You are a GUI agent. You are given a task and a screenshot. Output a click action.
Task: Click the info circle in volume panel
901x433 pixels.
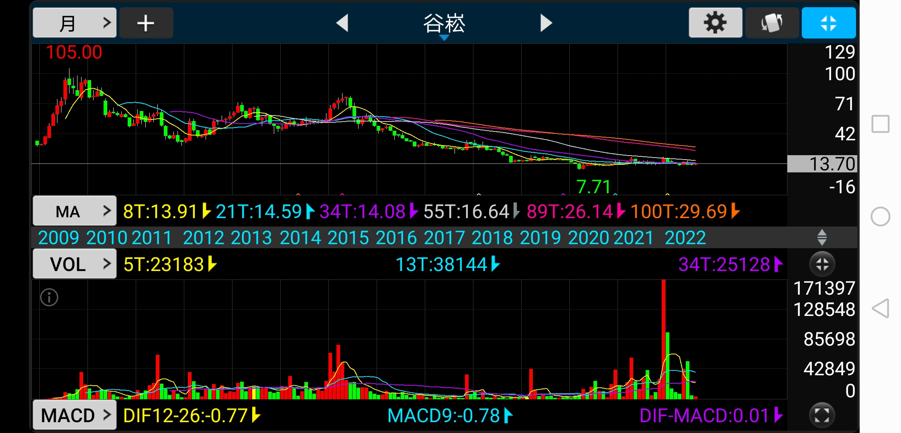(x=49, y=297)
